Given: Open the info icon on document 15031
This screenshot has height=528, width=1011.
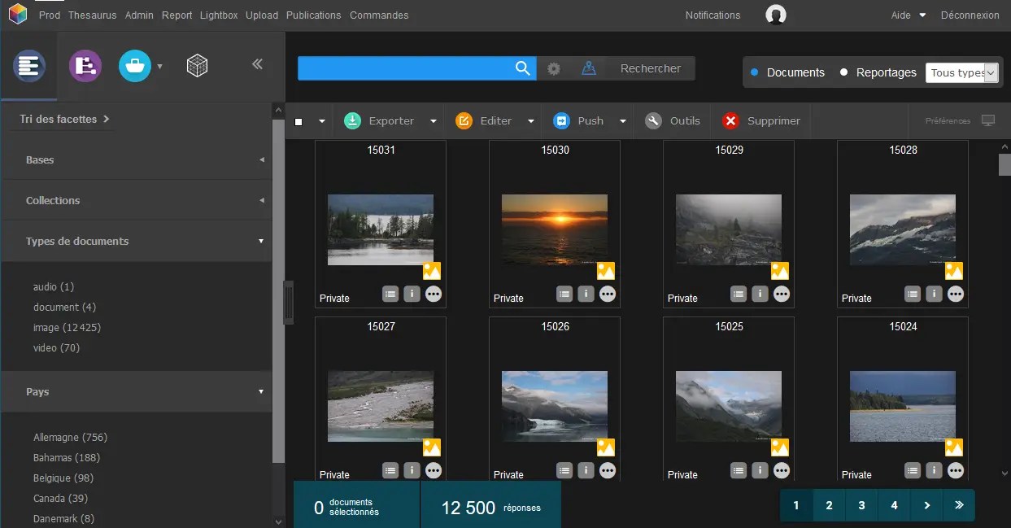Looking at the screenshot, I should [x=412, y=294].
